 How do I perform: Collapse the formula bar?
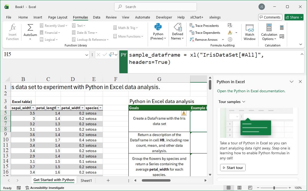click(x=302, y=54)
